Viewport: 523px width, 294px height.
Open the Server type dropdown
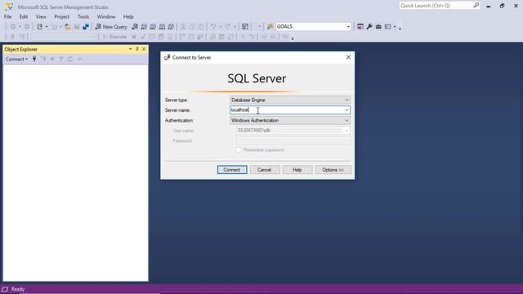click(346, 100)
